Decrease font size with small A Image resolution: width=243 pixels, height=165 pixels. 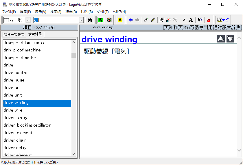tap(184, 20)
